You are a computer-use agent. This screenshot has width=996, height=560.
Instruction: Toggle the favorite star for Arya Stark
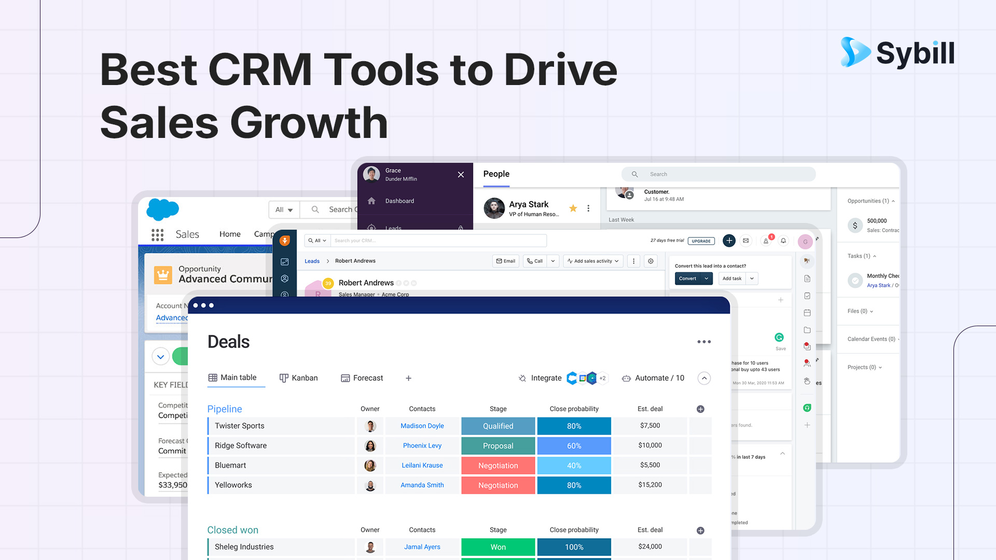573,208
